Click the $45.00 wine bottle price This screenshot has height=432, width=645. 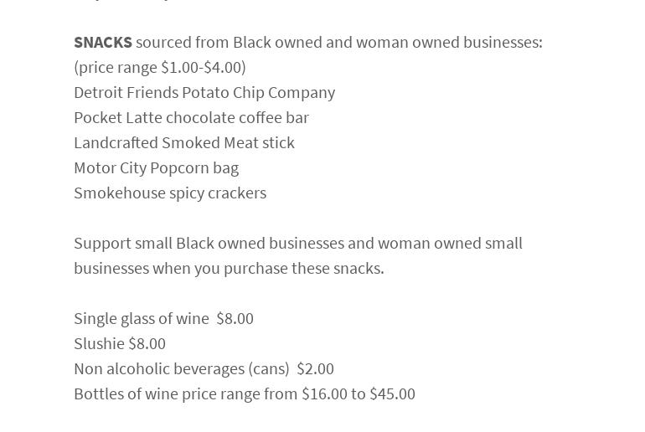tap(392, 393)
